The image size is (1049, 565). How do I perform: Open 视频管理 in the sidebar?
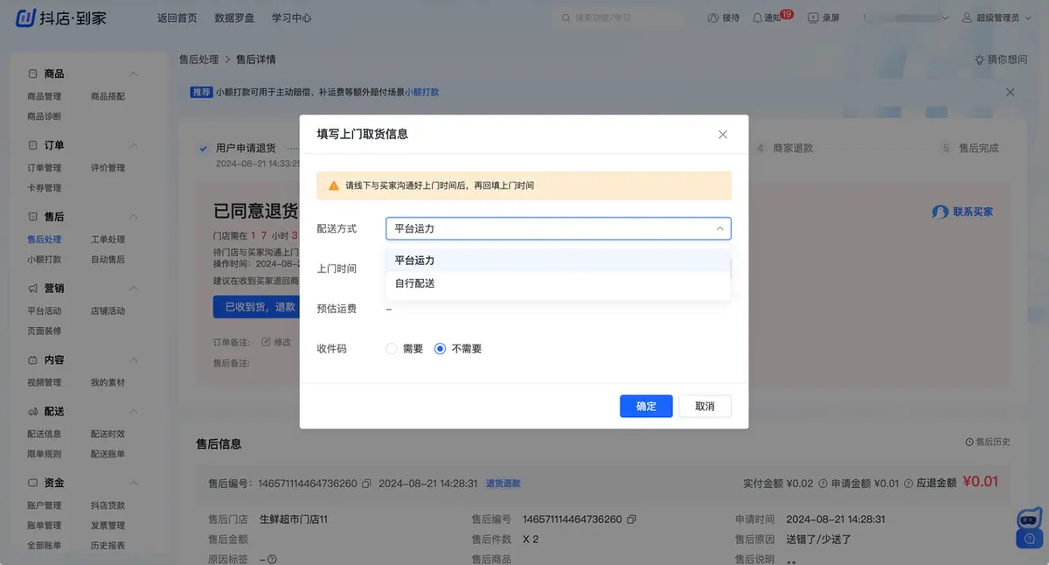tap(45, 382)
